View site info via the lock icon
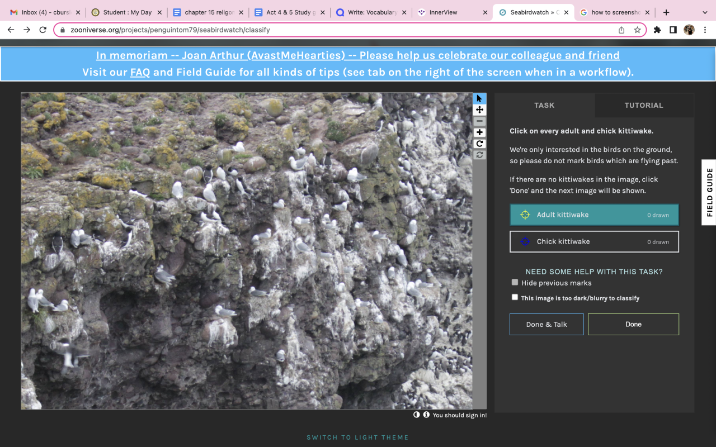The width and height of the screenshot is (716, 447). [x=63, y=30]
